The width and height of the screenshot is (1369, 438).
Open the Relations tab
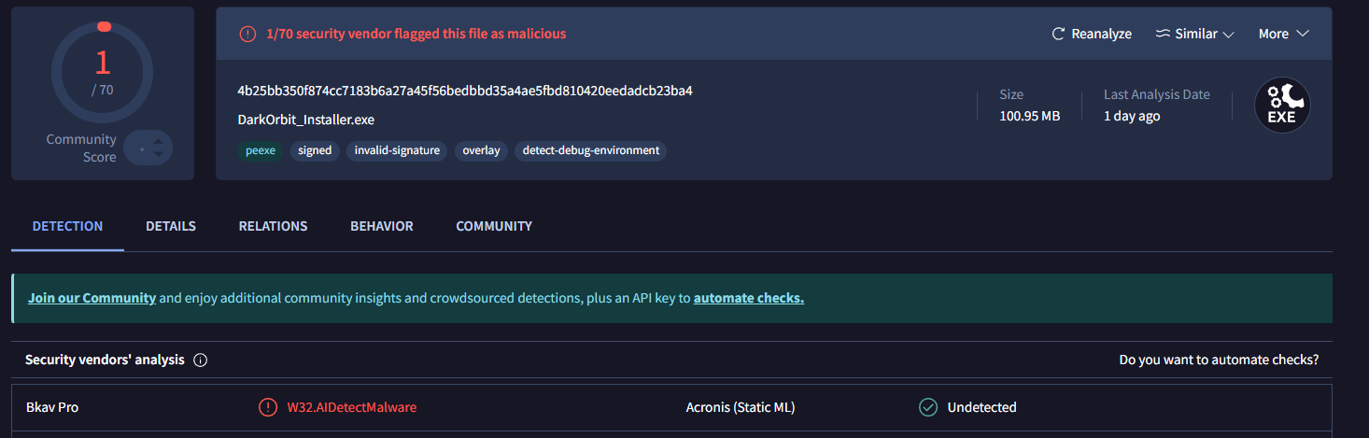(273, 226)
